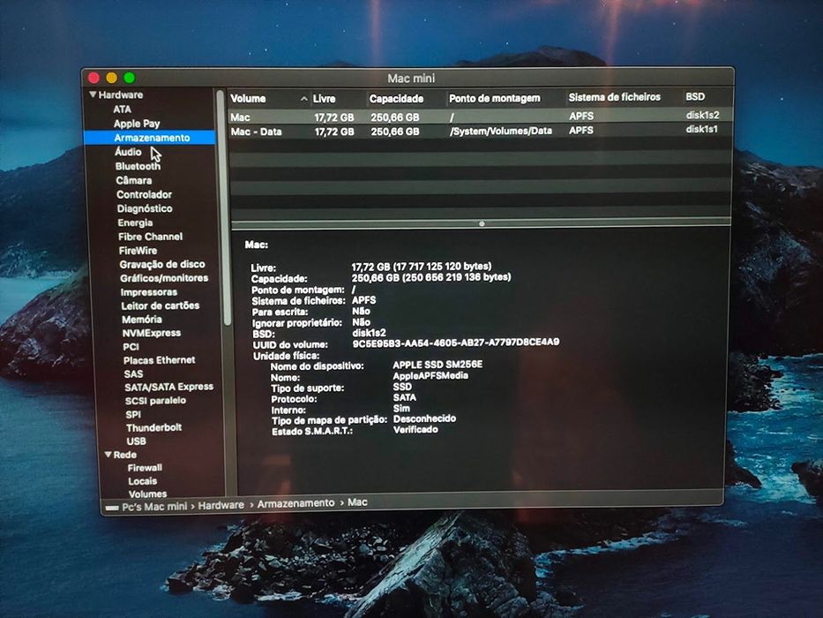Sort by the Volume column header

coord(248,99)
